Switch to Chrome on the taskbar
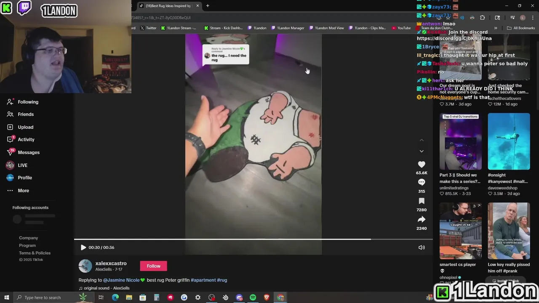 pos(280,298)
